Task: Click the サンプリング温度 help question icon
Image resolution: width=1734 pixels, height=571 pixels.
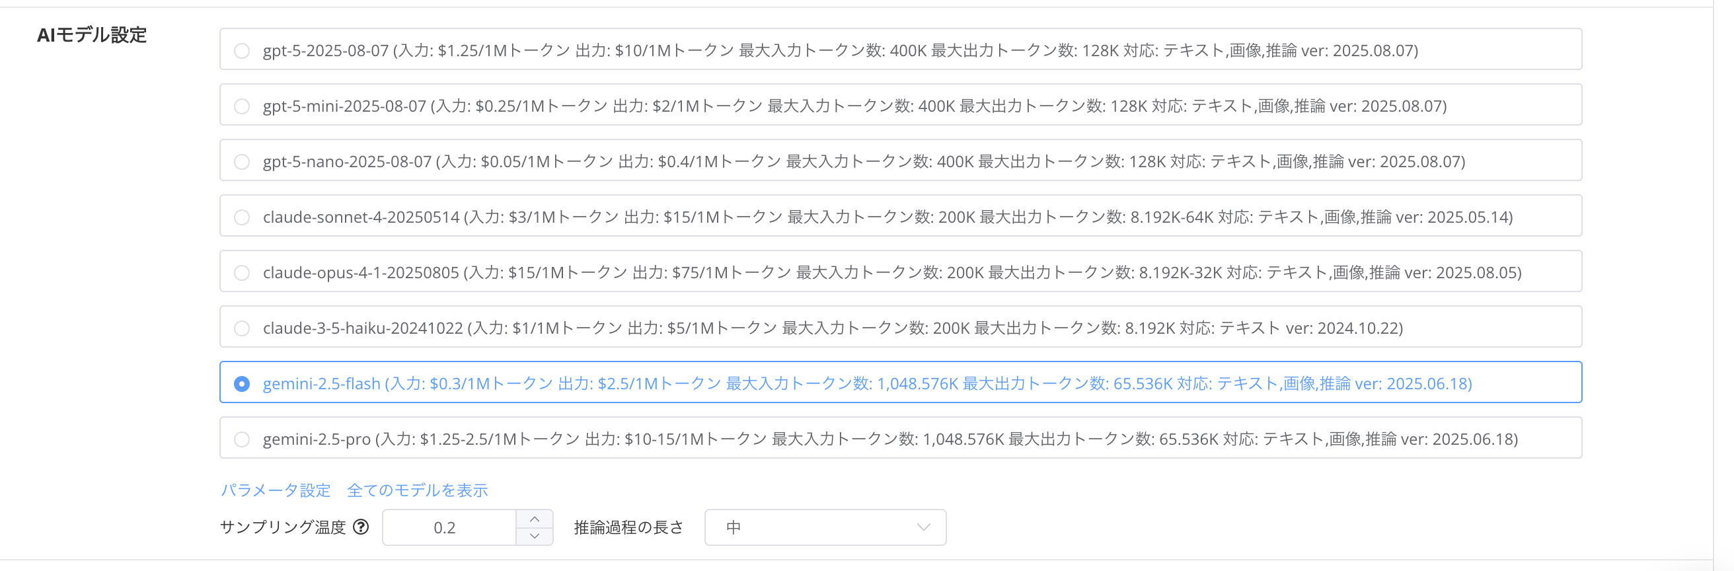Action: pyautogui.click(x=361, y=527)
